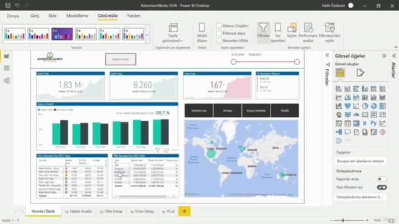This screenshot has width=399, height=224.
Task: Open the Model view in the left sidebar
Action: click(7, 80)
